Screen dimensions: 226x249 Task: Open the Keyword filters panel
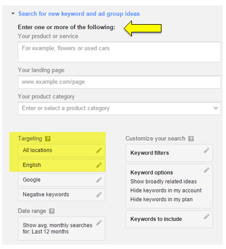point(169,153)
